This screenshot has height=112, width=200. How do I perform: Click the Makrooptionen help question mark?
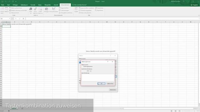108,62
